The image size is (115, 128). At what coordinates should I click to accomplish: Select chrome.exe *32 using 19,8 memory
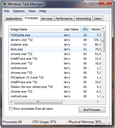pos(55,63)
